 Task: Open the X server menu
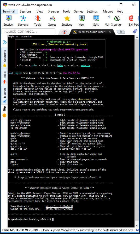click(x=54, y=11)
